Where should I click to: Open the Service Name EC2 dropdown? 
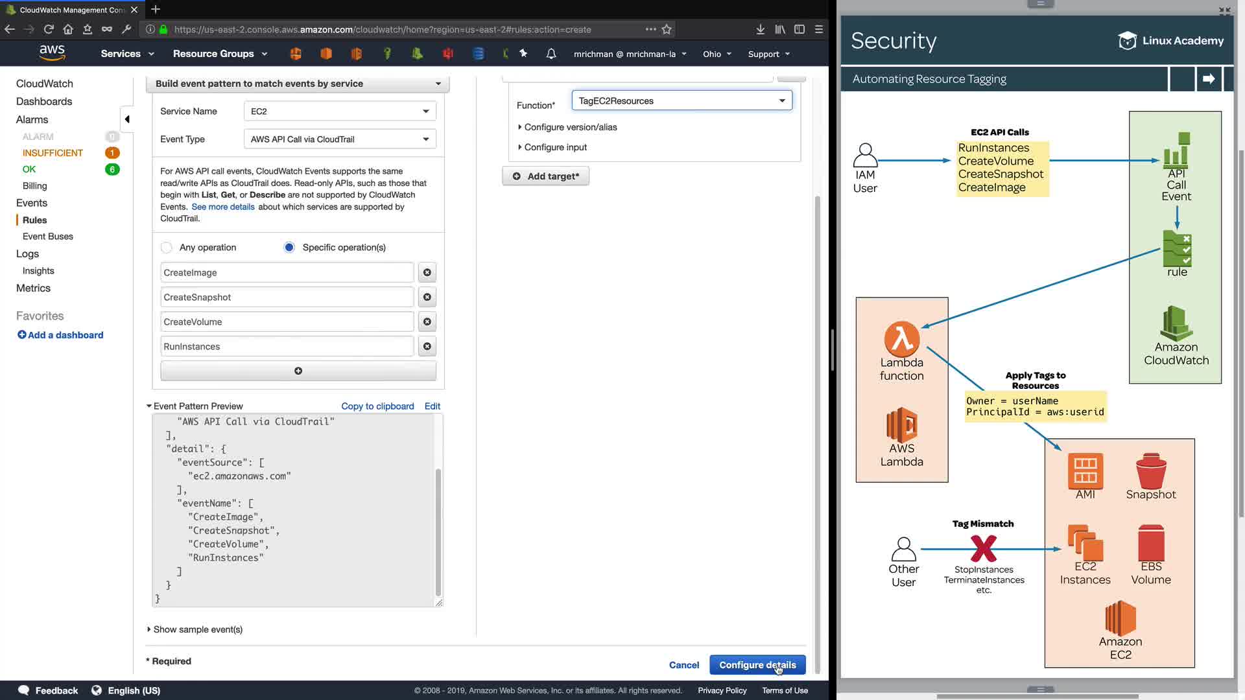[340, 111]
